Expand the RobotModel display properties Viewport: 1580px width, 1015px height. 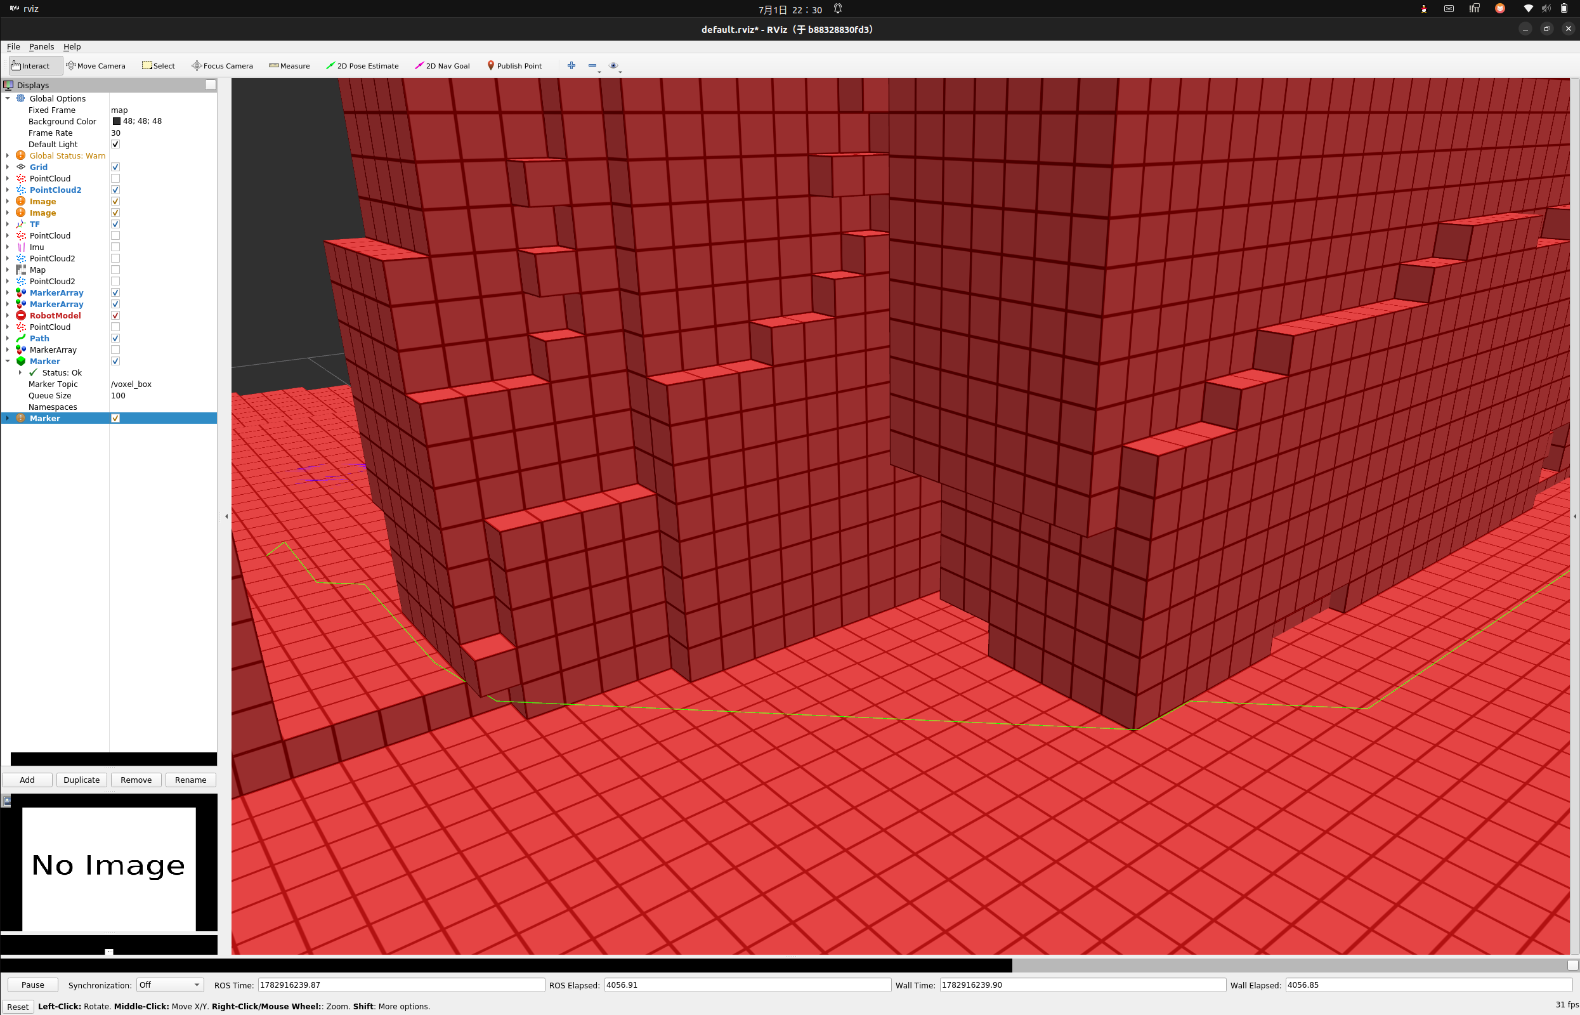(x=7, y=316)
